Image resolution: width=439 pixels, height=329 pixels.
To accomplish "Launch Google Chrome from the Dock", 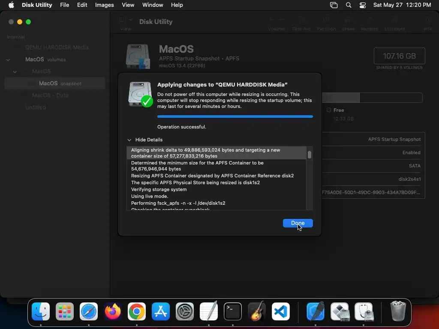I will tap(137, 311).
